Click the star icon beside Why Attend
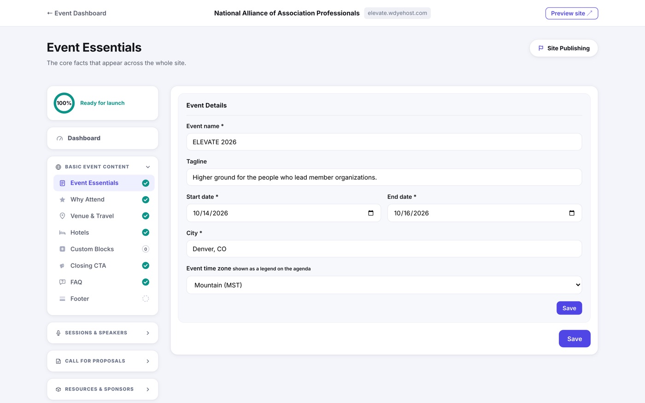 (62, 199)
